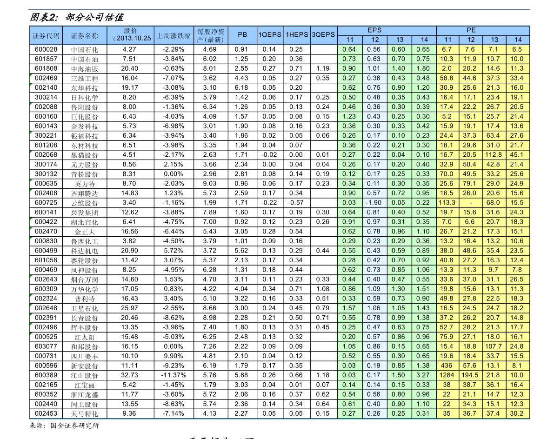Select the company name 赛轮股份
The height and width of the screenshot is (439, 554).
tap(84, 260)
